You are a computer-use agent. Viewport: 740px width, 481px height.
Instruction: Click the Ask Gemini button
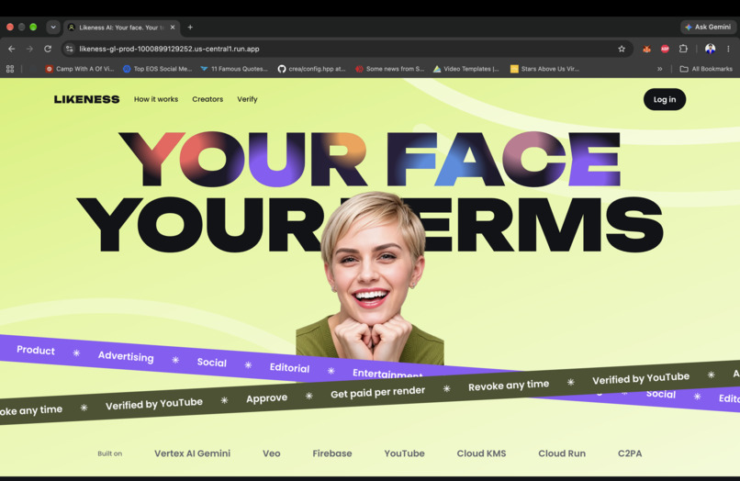click(708, 27)
